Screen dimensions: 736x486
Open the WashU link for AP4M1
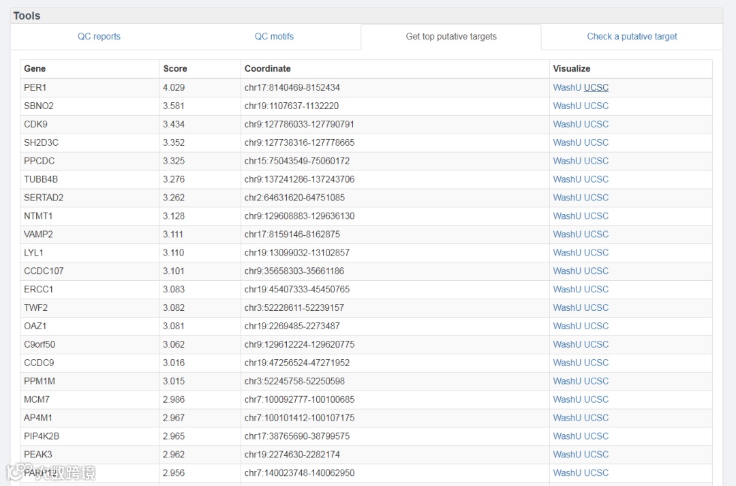pos(567,417)
